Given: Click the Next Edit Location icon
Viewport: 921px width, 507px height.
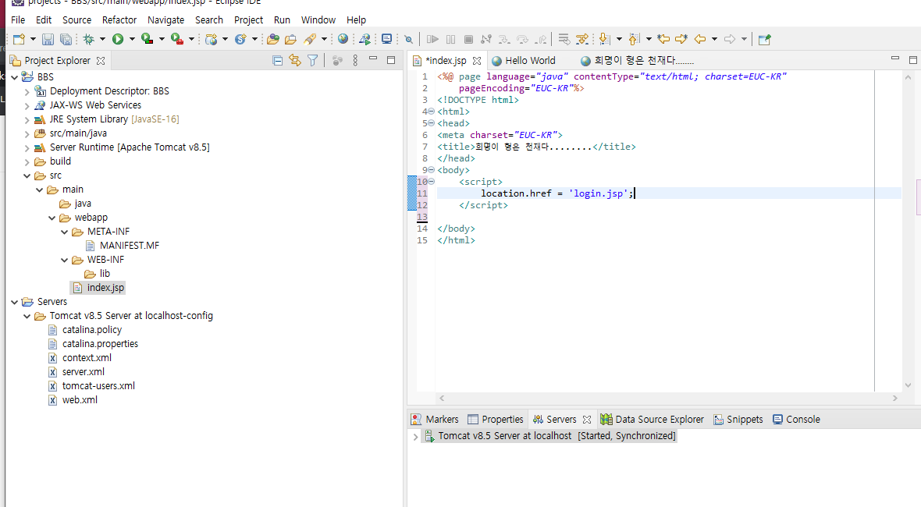Looking at the screenshot, I should [681, 39].
